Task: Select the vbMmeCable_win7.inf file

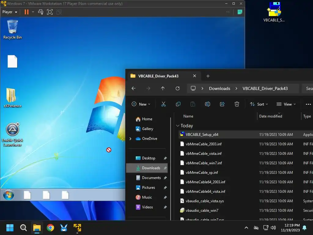Action: coord(245,163)
